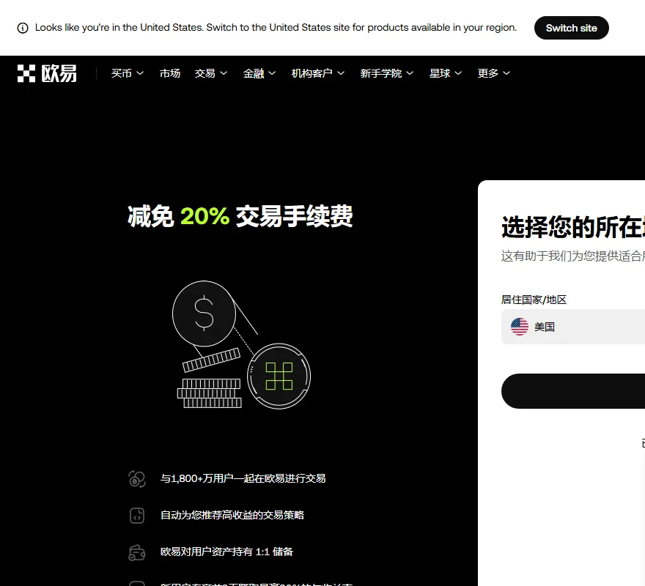Click the United States flag icon

(520, 327)
